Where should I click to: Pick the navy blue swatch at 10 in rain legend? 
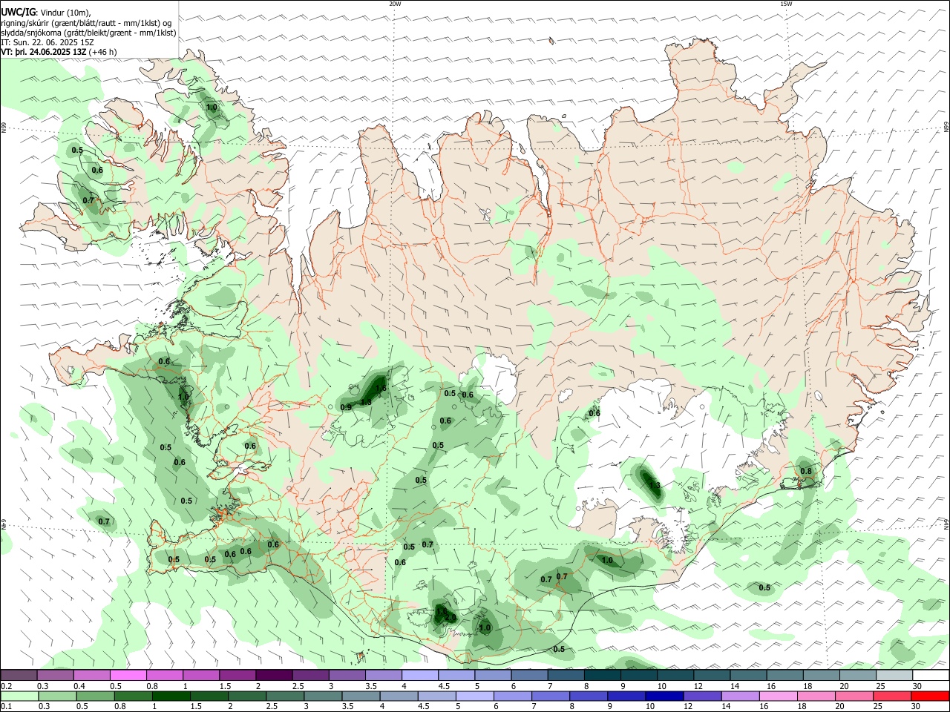tap(663, 696)
